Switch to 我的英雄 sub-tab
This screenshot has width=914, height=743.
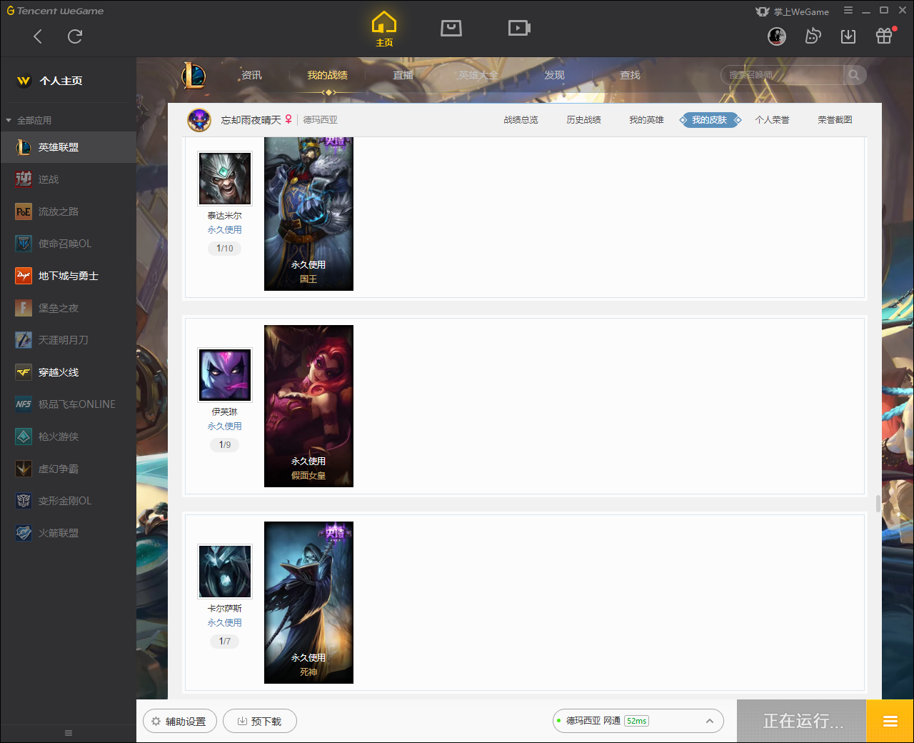point(646,120)
